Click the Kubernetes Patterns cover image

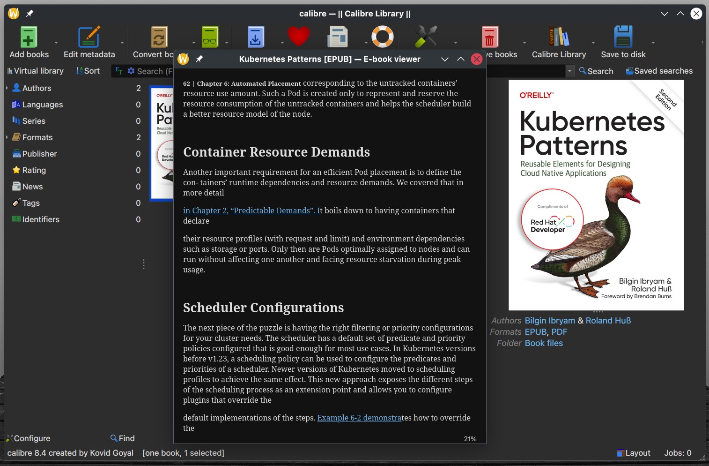(596, 195)
